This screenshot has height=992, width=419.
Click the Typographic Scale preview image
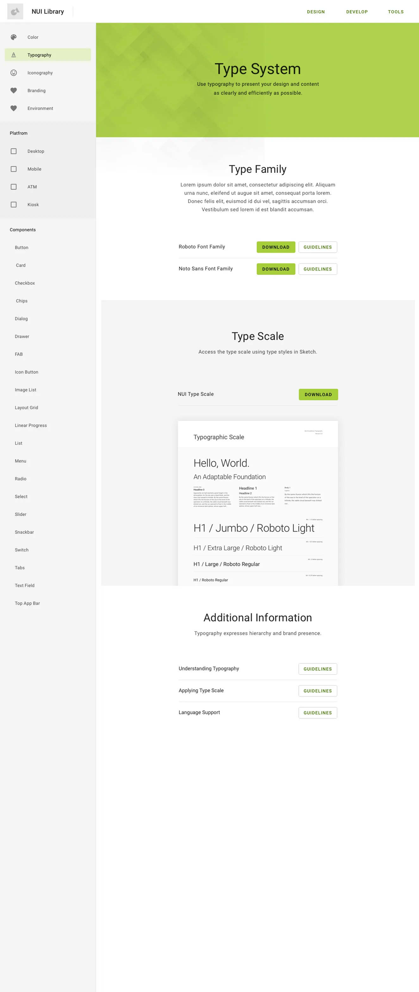258,503
